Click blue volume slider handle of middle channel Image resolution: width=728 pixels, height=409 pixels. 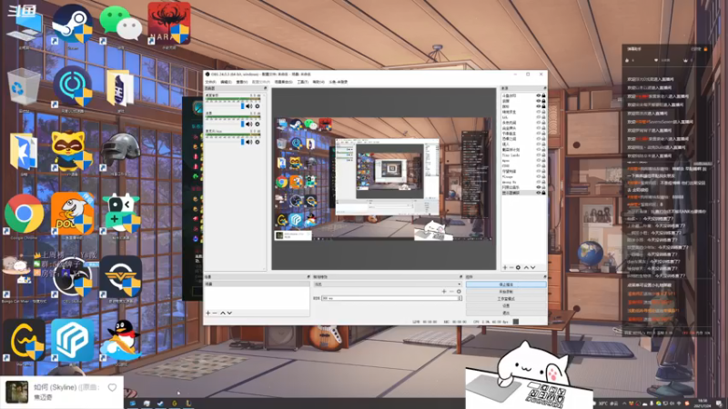tap(242, 125)
